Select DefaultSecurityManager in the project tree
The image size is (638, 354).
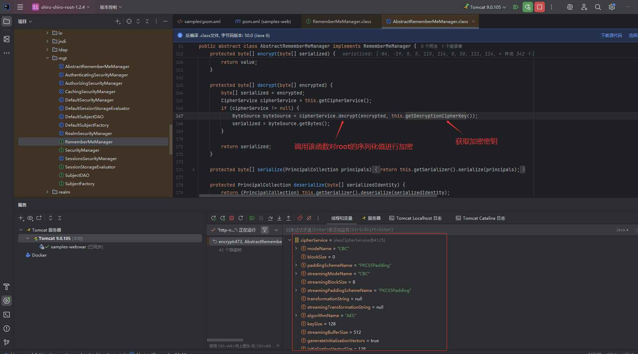89,100
